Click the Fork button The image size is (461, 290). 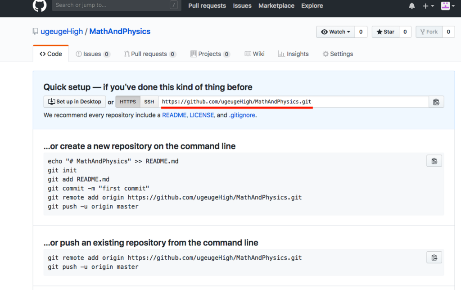(429, 32)
